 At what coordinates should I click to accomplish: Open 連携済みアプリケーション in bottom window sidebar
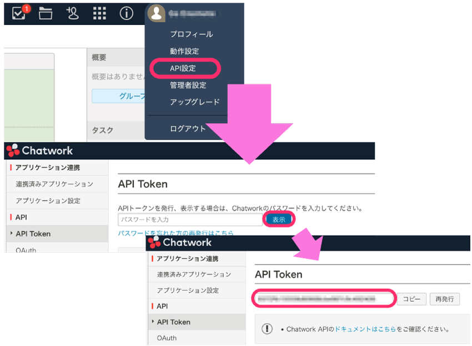197,274
